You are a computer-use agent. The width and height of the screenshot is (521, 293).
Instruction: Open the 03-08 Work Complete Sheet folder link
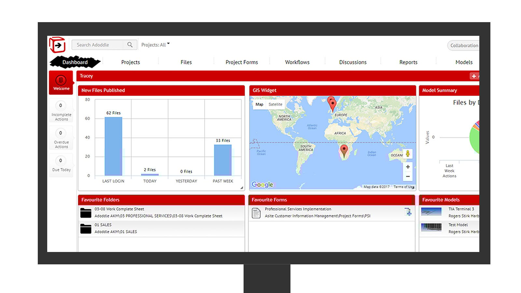[x=119, y=209]
